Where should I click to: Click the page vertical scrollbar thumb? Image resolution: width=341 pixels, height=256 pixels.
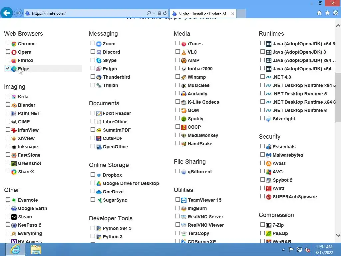(x=338, y=98)
